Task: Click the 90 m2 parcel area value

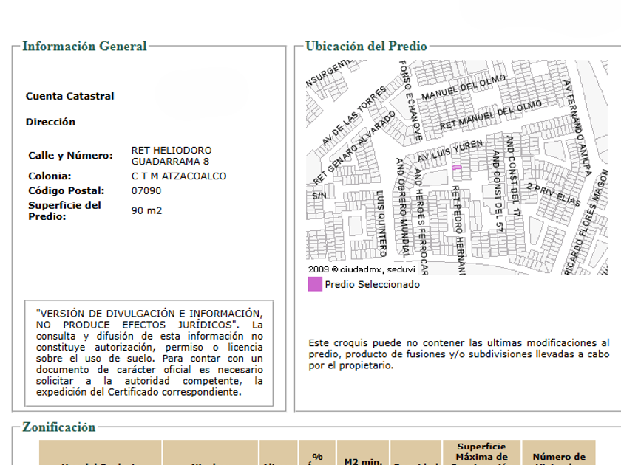Action: tap(146, 210)
